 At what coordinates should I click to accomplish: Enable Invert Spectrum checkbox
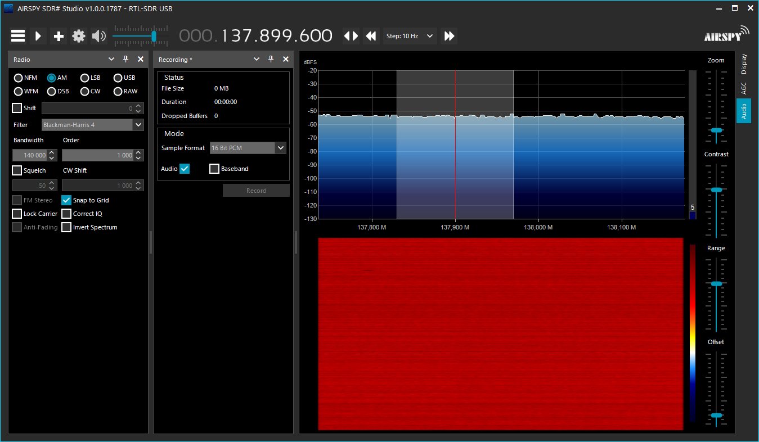pos(66,227)
